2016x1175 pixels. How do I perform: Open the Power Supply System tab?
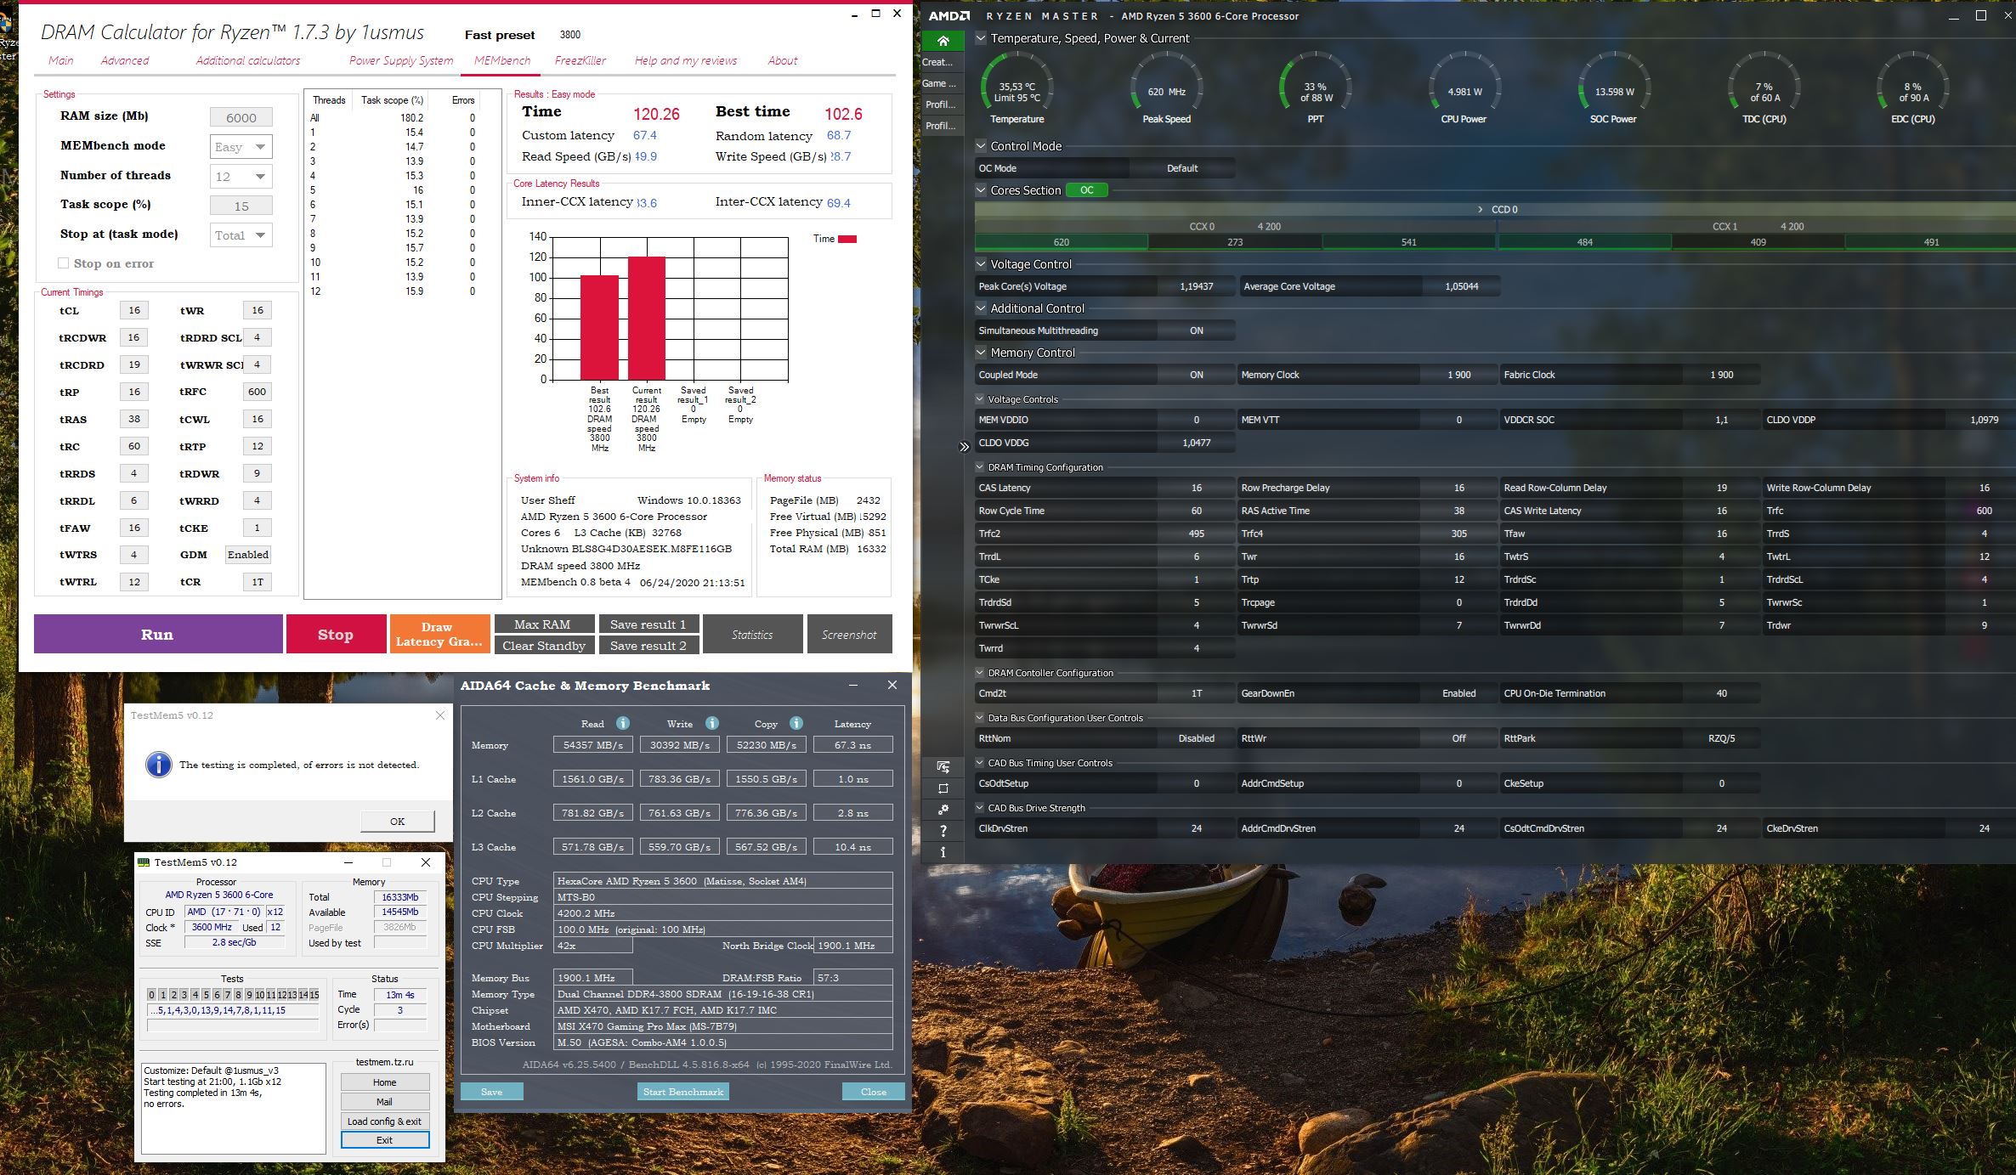pos(400,60)
